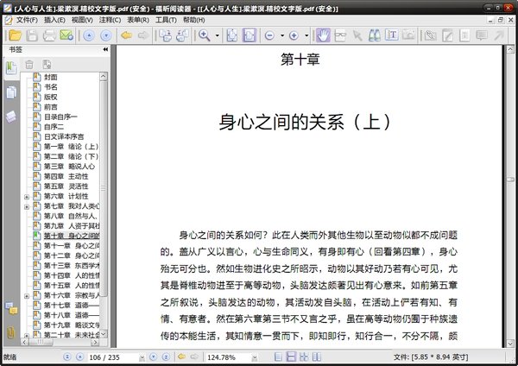Toggle continuous page layout in status bar

[291, 357]
